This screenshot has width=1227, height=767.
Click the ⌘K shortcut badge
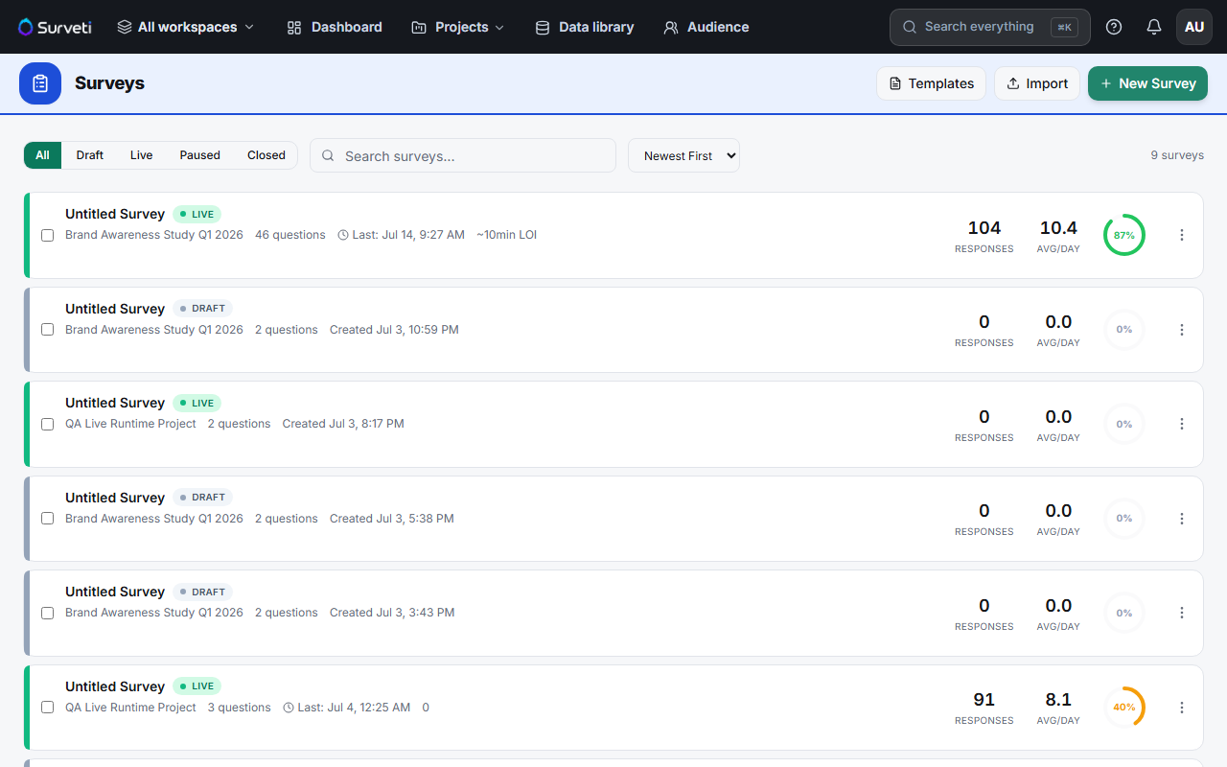click(1064, 27)
